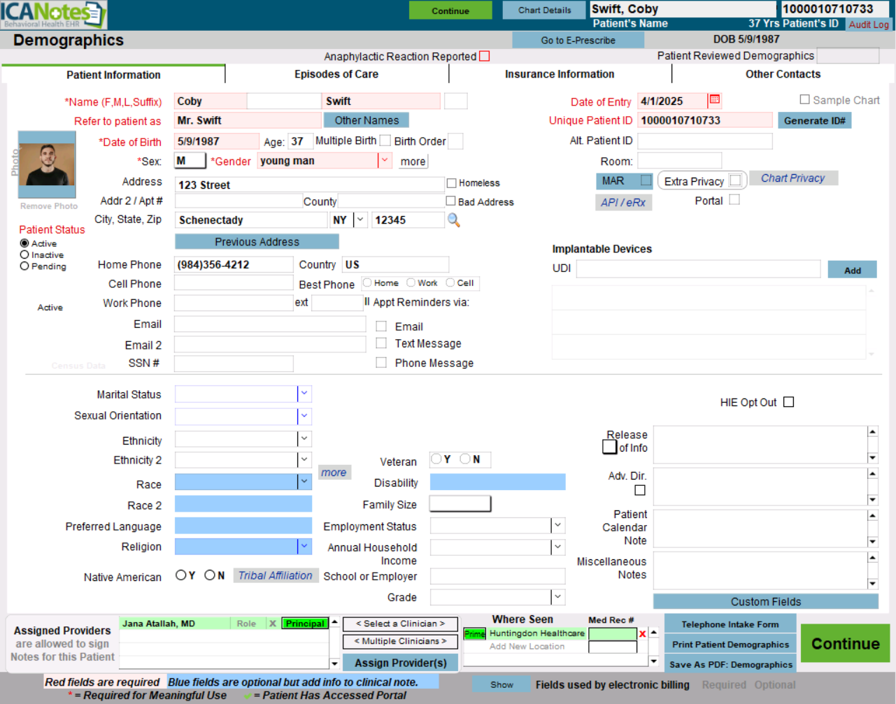Switch to the Insurance Information tab

click(x=560, y=74)
